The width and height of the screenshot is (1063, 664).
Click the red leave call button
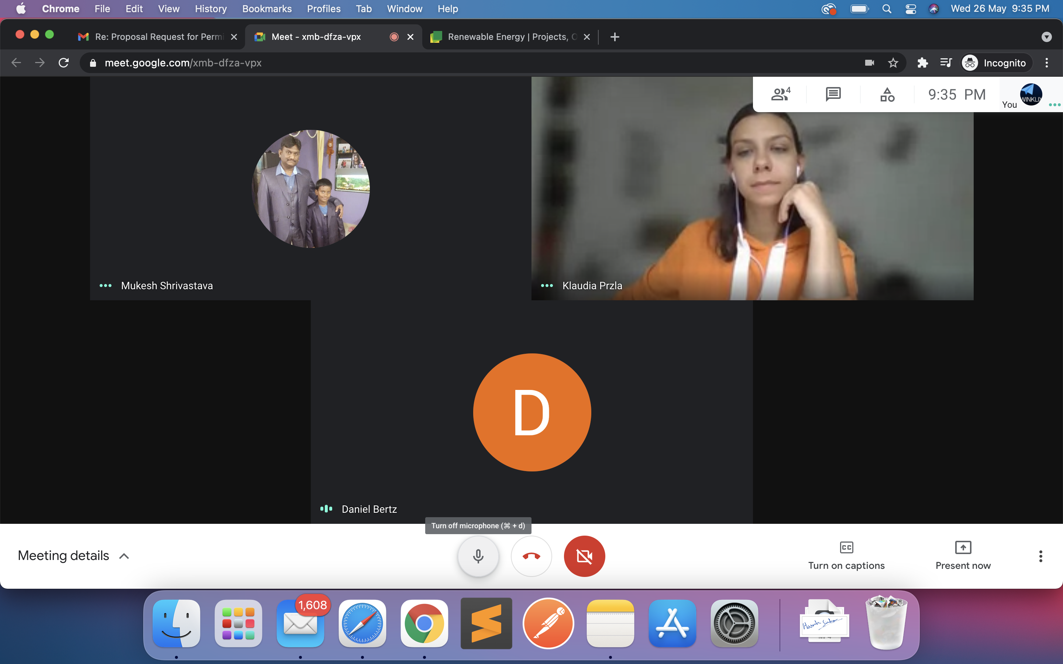coord(531,556)
